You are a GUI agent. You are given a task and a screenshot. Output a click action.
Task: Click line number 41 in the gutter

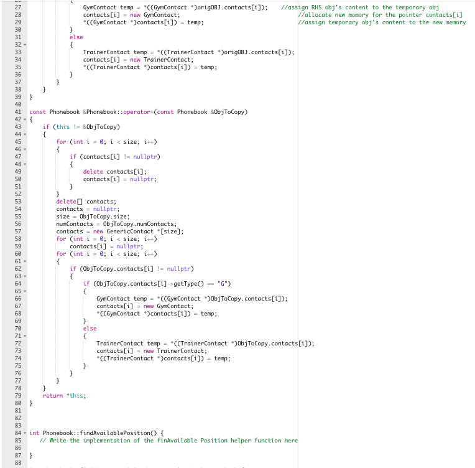(x=18, y=112)
